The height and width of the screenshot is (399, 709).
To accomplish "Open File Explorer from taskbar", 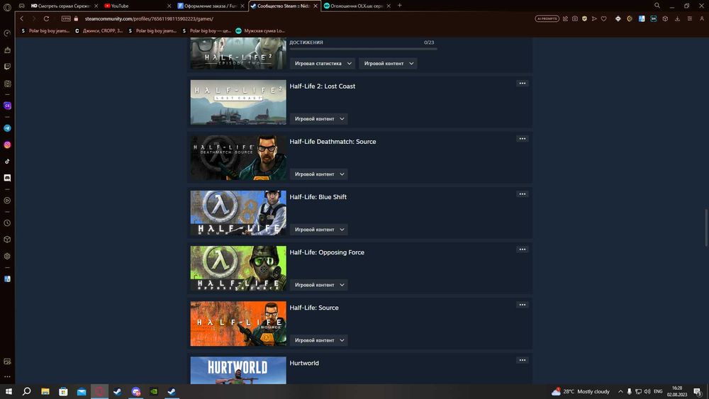I will coord(45,391).
